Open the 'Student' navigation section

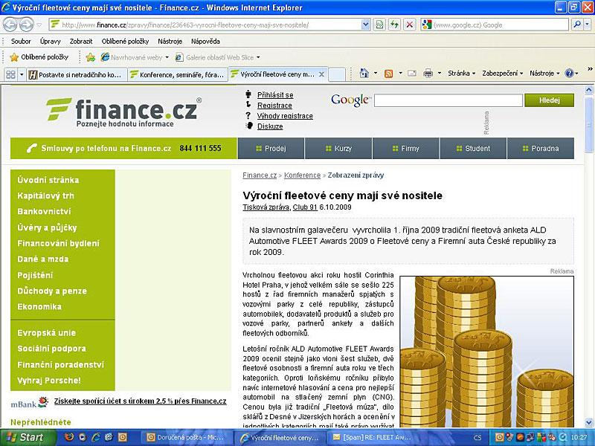[x=473, y=148]
